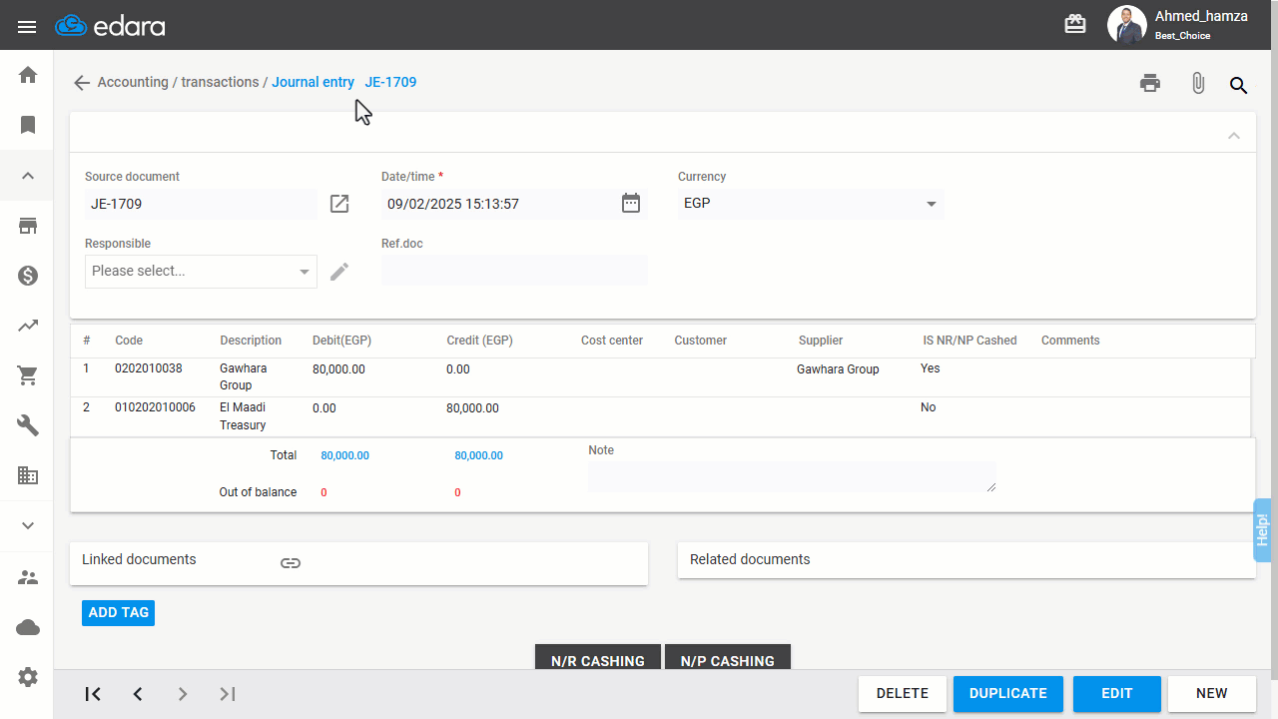The image size is (1278, 719).
Task: Open the cloud sidebar icon
Action: pyautogui.click(x=28, y=627)
